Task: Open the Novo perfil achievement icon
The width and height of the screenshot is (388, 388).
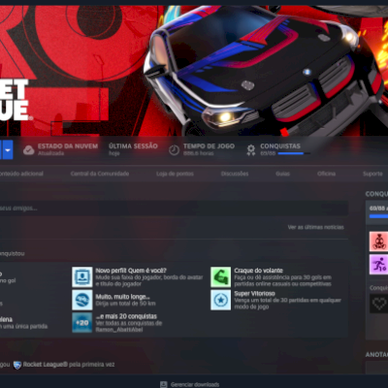Action: pyautogui.click(x=82, y=277)
